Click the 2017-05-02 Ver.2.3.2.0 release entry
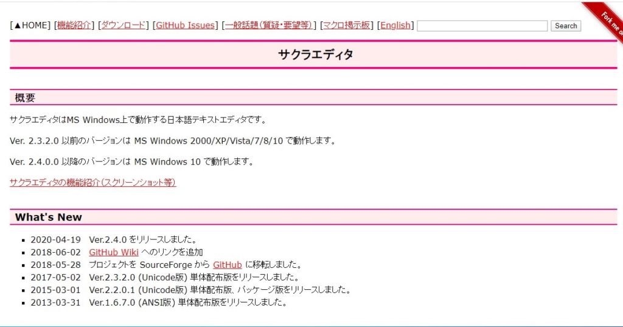 [x=164, y=277]
